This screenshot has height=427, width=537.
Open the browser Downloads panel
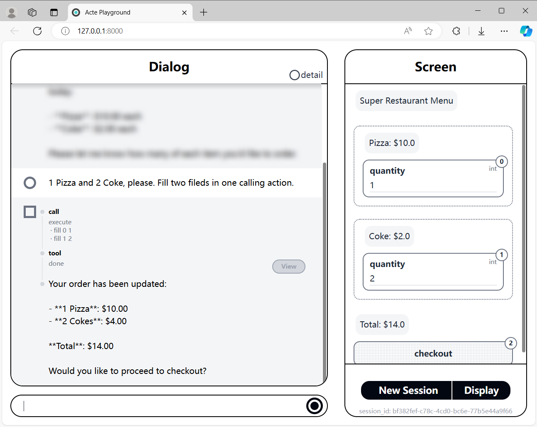[481, 31]
